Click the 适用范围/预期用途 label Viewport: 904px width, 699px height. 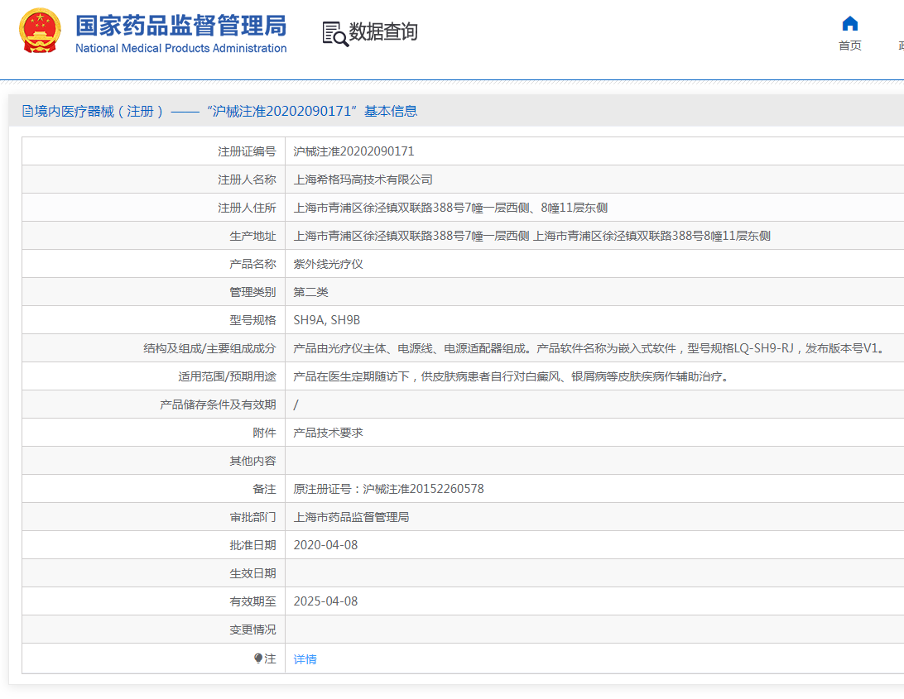point(227,377)
